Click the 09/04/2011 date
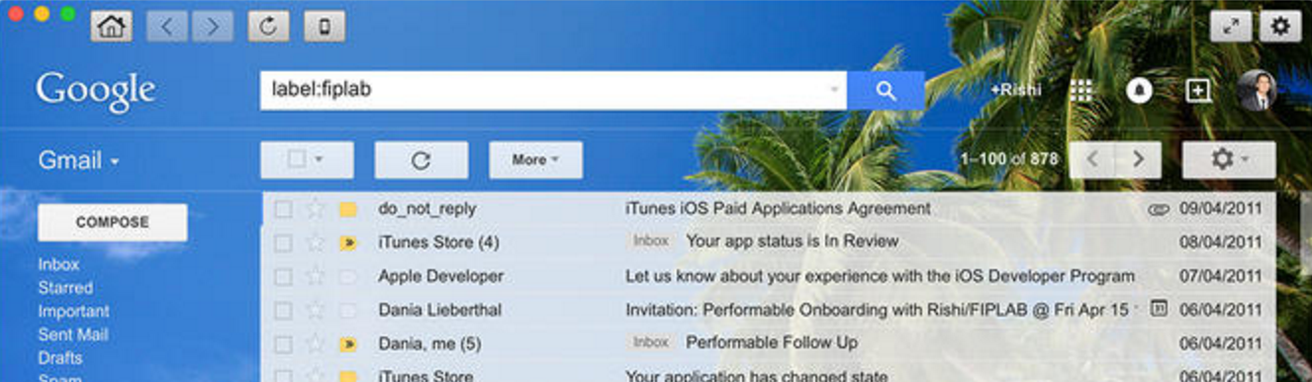This screenshot has height=382, width=1312. [1220, 209]
